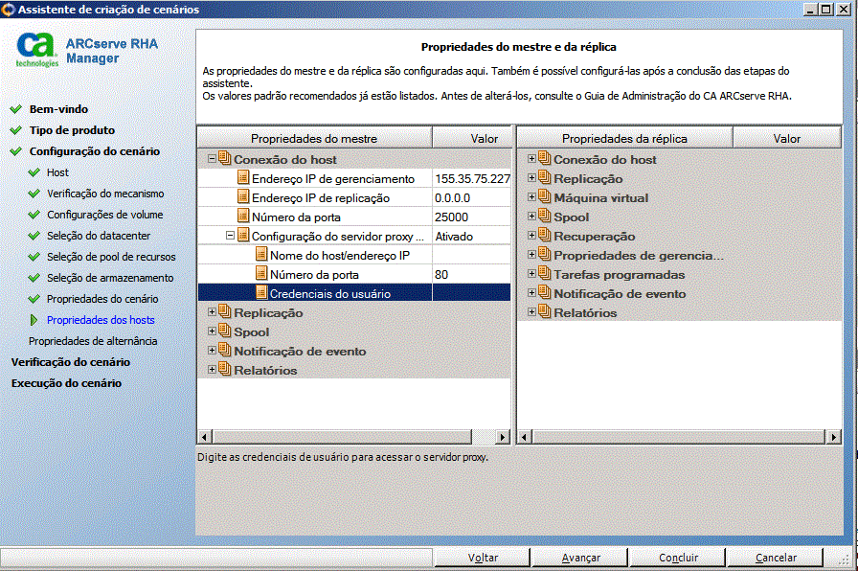Image resolution: width=858 pixels, height=571 pixels.
Task: Expand the Tarefas programadas node
Action: pyautogui.click(x=531, y=274)
